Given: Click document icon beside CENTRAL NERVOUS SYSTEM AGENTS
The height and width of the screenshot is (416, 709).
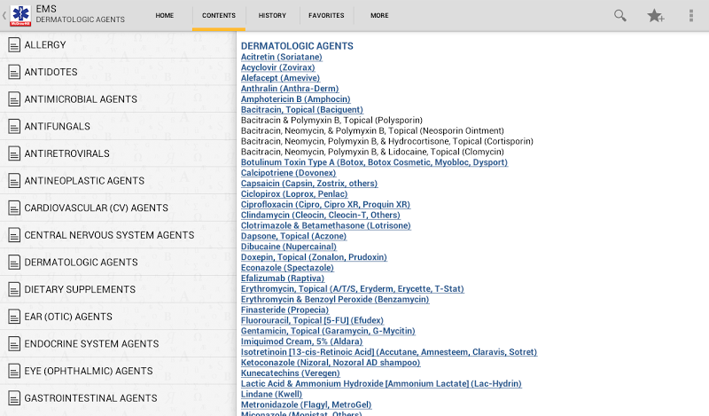Looking at the screenshot, I should pyautogui.click(x=14, y=235).
